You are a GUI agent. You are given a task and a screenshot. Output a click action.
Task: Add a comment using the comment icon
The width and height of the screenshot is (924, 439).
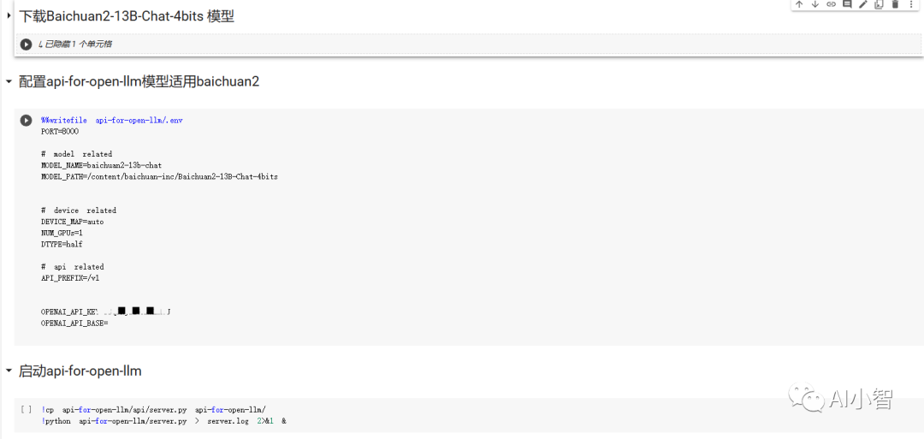[847, 4]
